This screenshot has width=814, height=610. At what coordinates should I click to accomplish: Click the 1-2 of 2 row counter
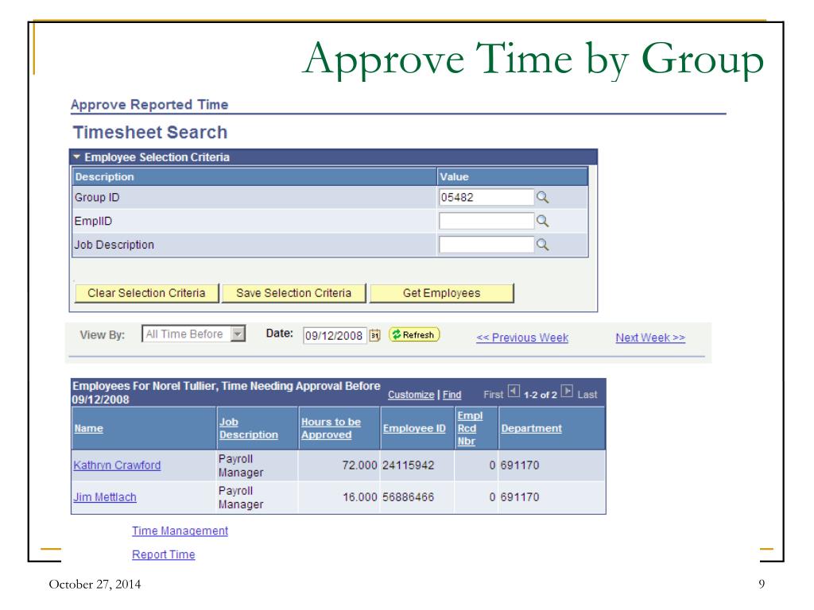pyautogui.click(x=540, y=395)
